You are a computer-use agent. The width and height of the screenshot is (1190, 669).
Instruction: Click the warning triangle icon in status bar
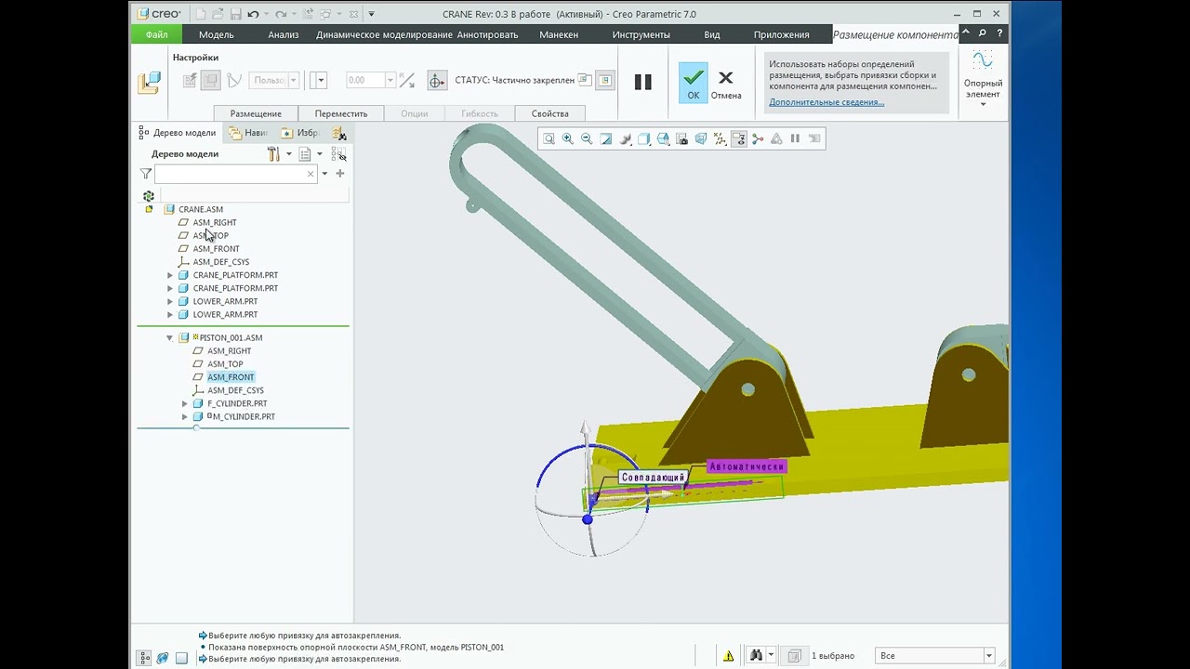(729, 656)
